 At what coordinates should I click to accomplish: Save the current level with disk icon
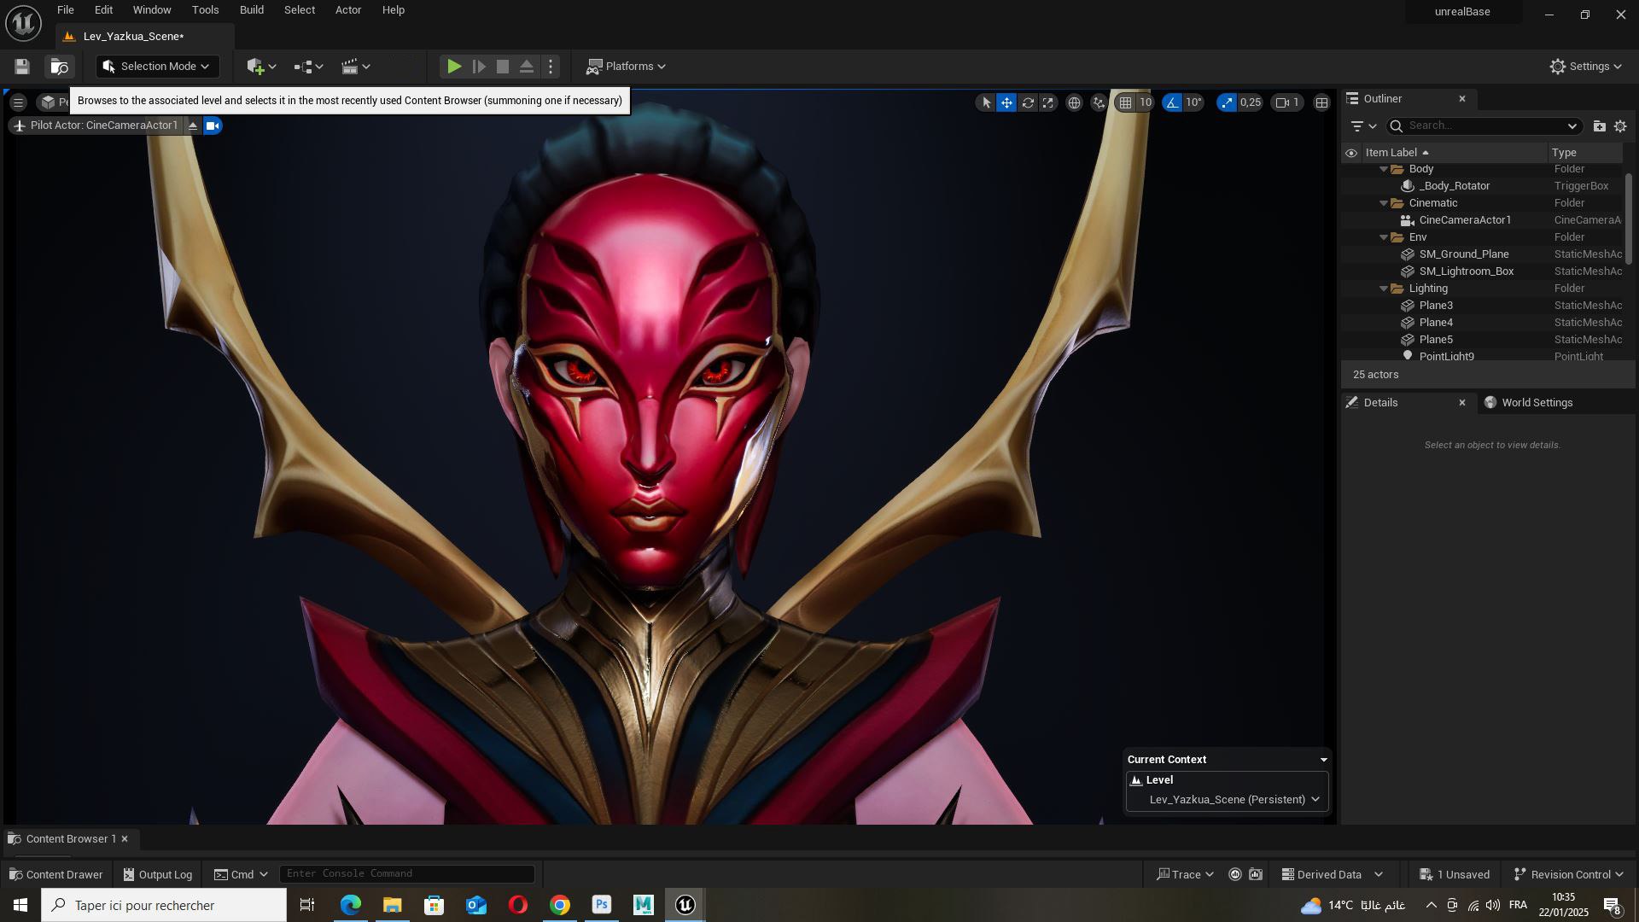point(22,67)
